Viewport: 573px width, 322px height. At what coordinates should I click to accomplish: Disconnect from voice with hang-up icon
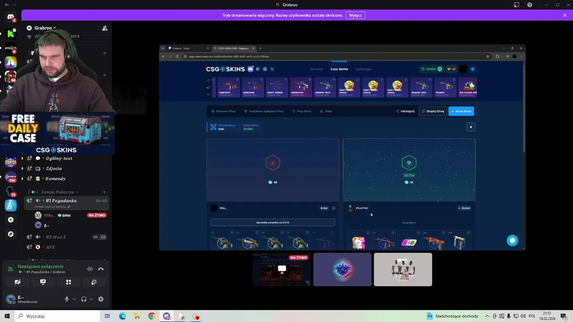coord(101,269)
